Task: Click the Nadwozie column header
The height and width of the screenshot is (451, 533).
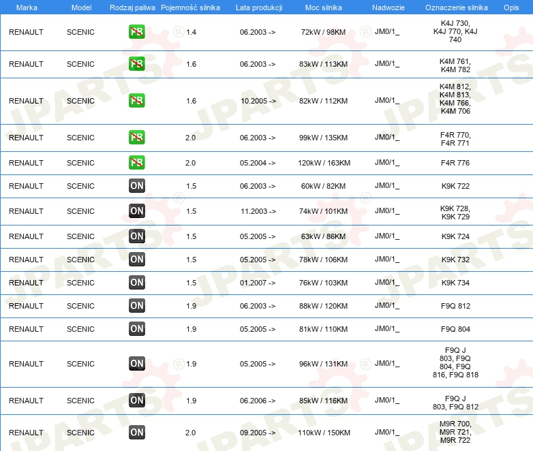Action: (x=389, y=7)
